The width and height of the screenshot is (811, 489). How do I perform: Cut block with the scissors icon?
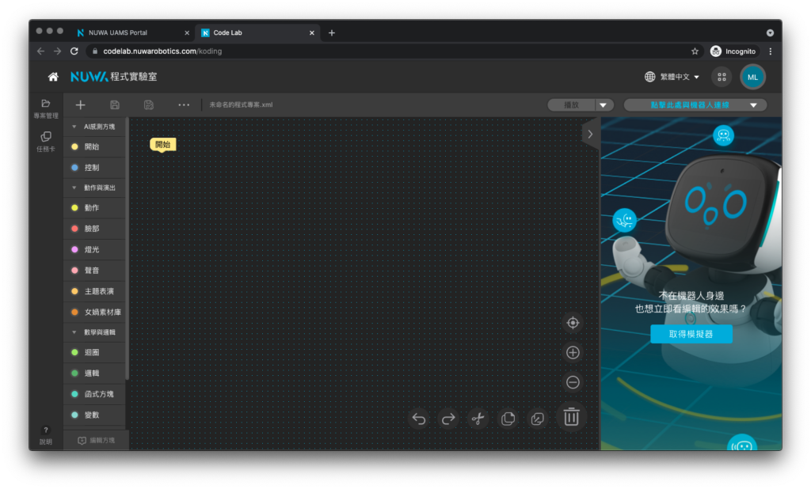pos(478,419)
